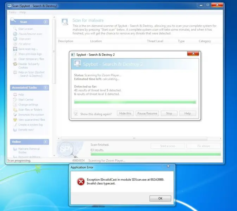
Task: Toggle the Show this dialog again checkbox
Action: (x=76, y=114)
